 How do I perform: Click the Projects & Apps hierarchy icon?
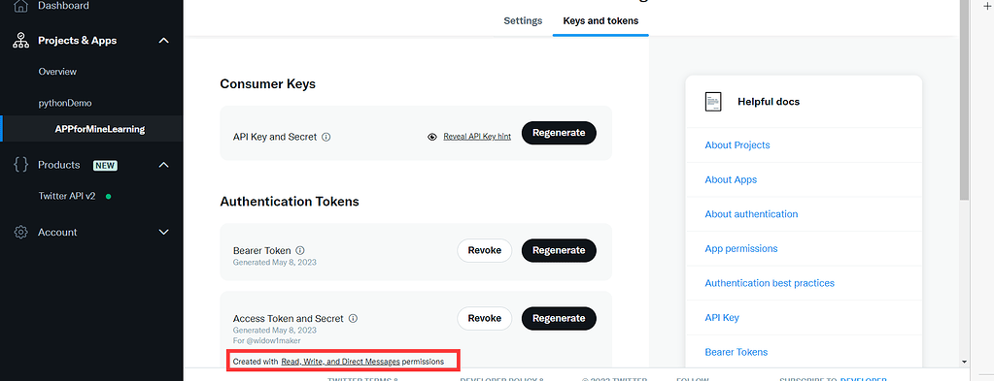pyautogui.click(x=21, y=41)
